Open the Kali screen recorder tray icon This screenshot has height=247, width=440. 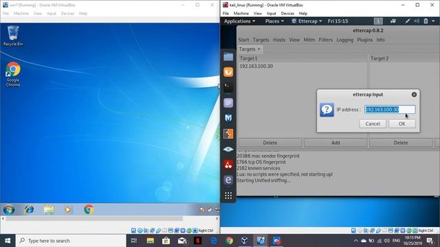tap(393, 21)
